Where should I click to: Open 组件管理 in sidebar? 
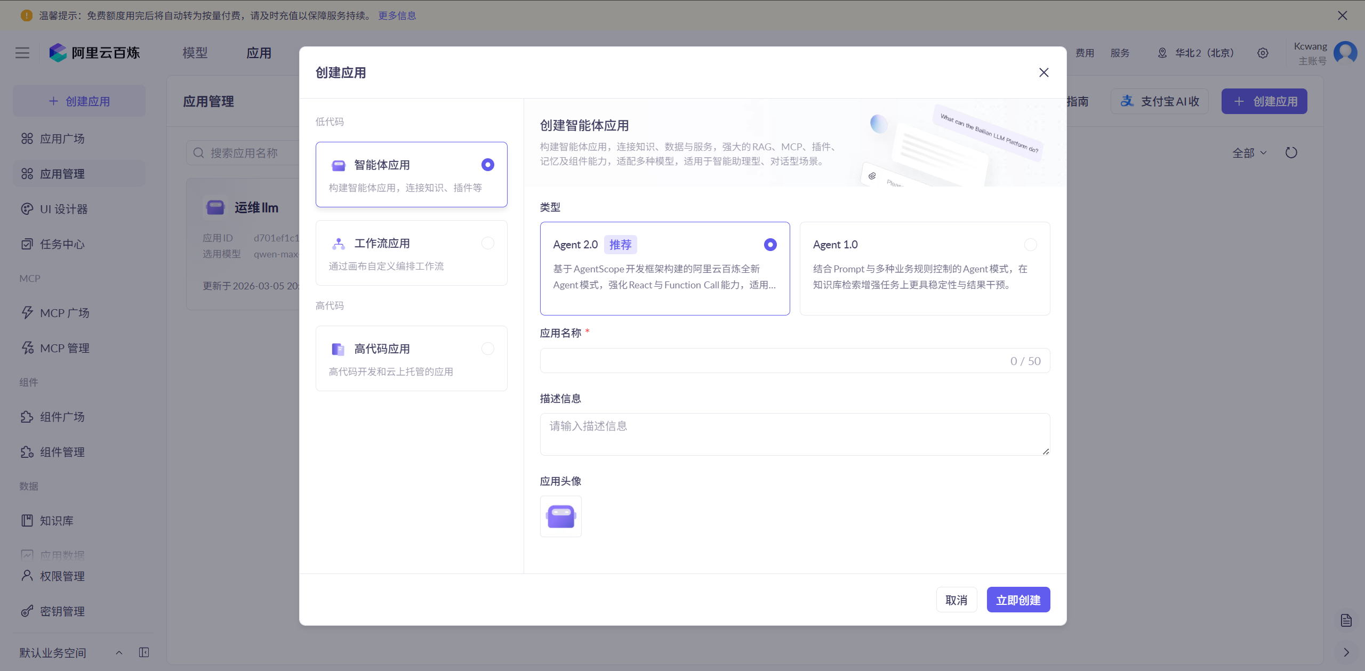tap(79, 452)
